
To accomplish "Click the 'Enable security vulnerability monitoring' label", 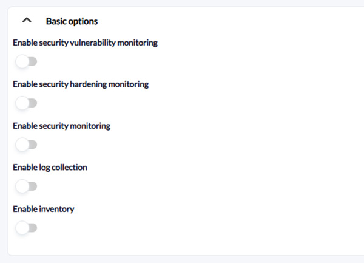I will 85,43.
